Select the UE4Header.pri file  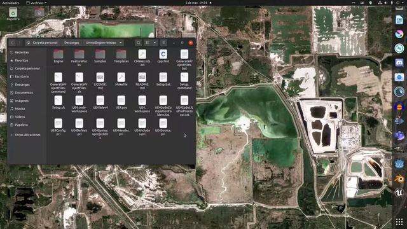point(121,127)
